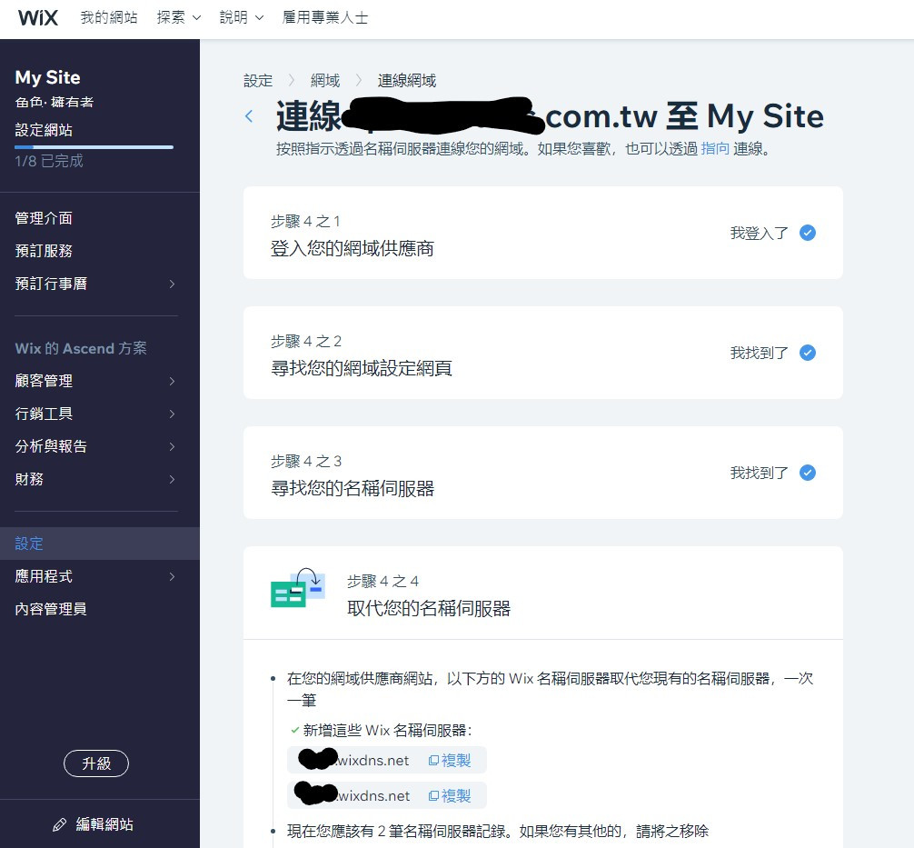
Task: Open the 指向 link for pointing connection
Action: point(715,149)
